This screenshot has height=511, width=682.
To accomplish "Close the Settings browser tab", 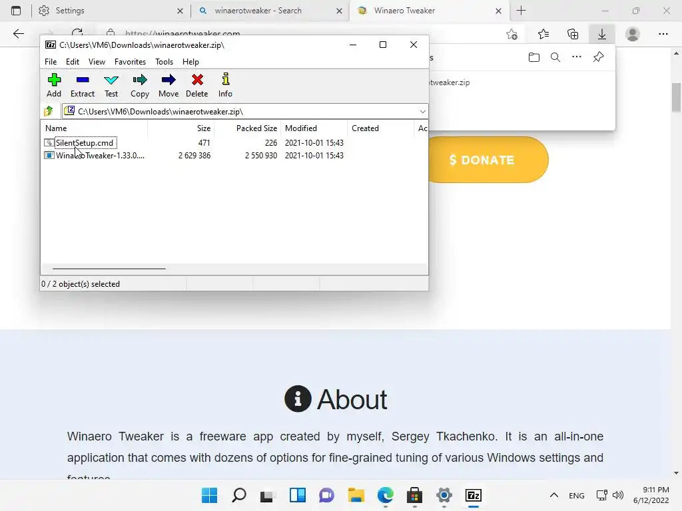I will 180,11.
